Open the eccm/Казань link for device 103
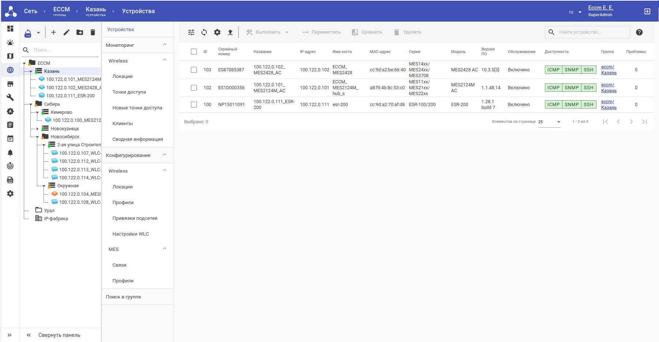Image resolution: width=659 pixels, height=342 pixels. 609,70
